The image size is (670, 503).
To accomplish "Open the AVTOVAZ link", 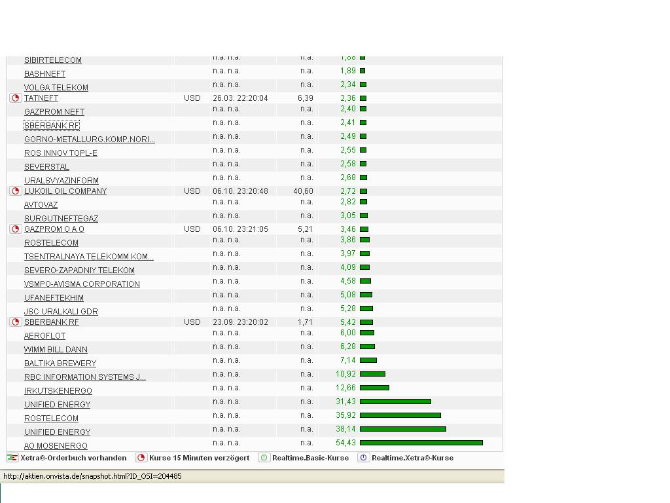I will click(41, 204).
